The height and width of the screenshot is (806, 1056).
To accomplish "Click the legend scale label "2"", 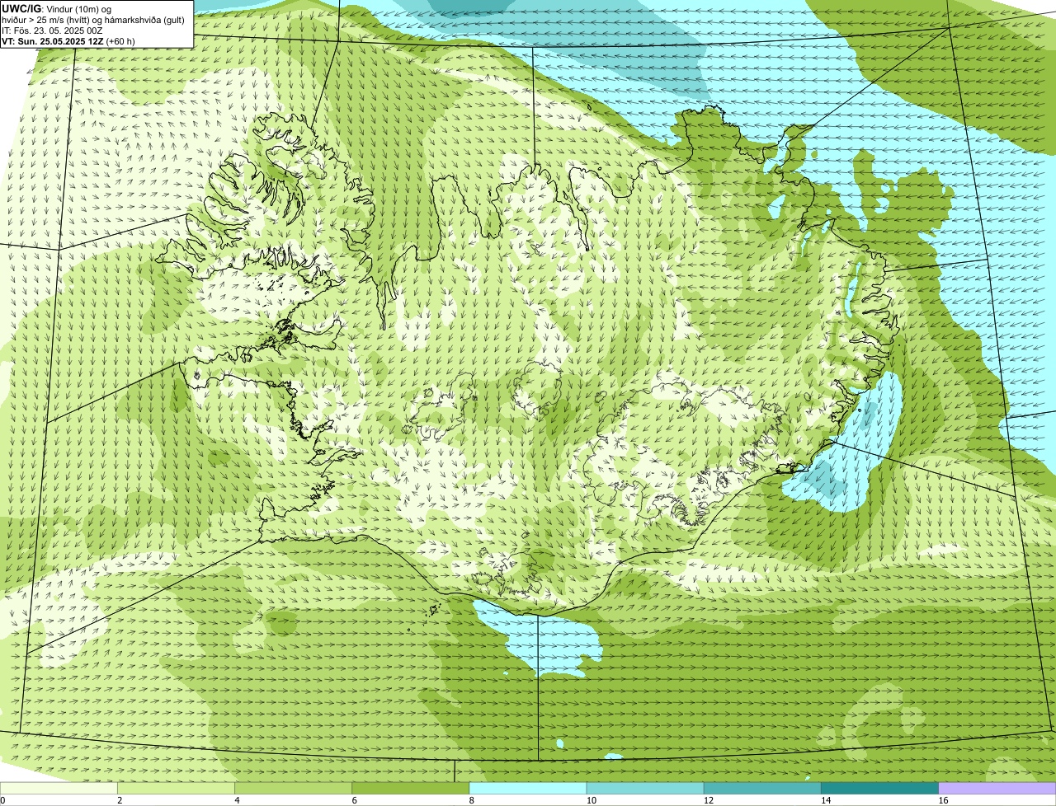I will coord(120,800).
